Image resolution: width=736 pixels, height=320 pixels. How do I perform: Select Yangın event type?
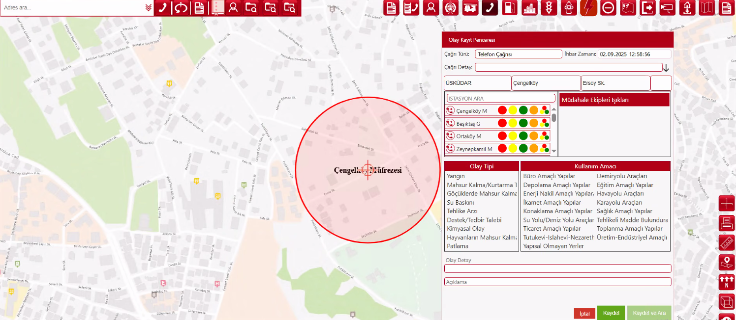click(x=456, y=176)
